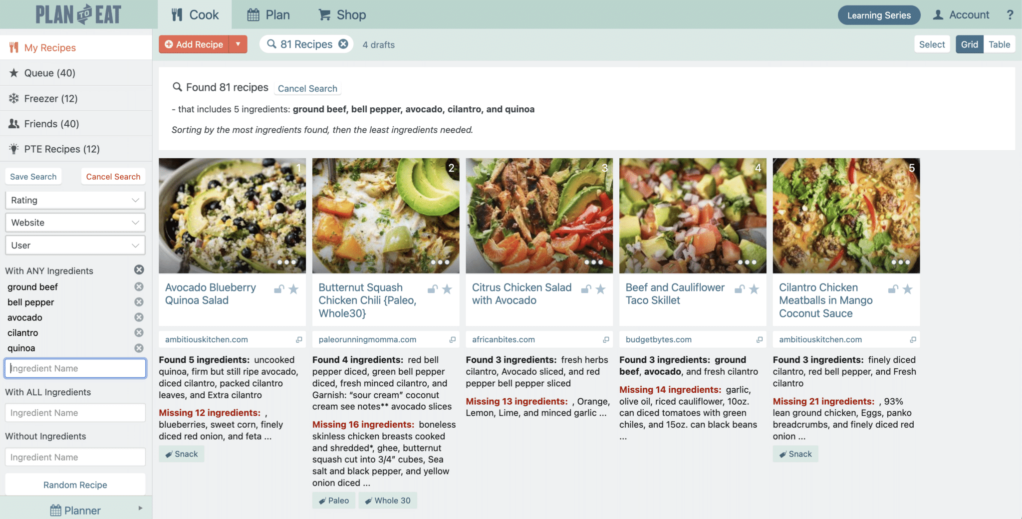
Task: Clear all With ANY Ingredients filters
Action: (139, 270)
